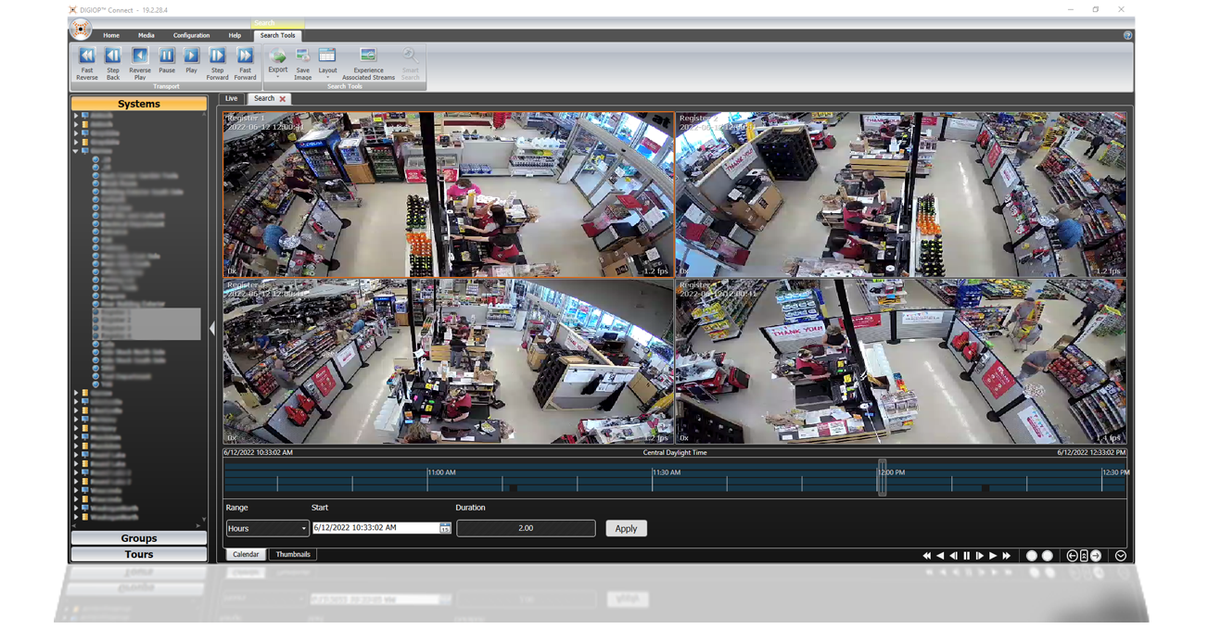Click pause in the bottom playback bar
The height and width of the screenshot is (629, 1208).
click(x=966, y=556)
